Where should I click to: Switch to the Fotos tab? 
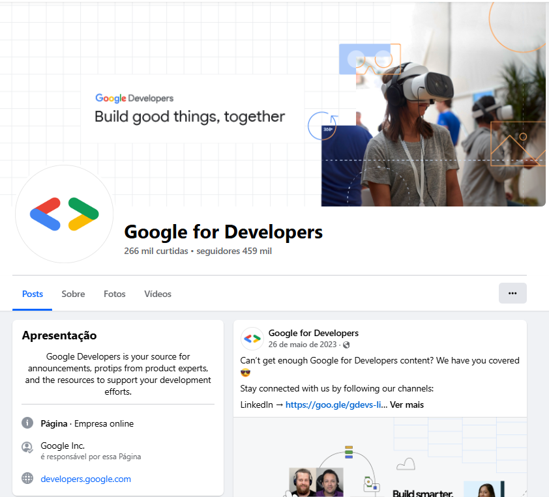[114, 294]
